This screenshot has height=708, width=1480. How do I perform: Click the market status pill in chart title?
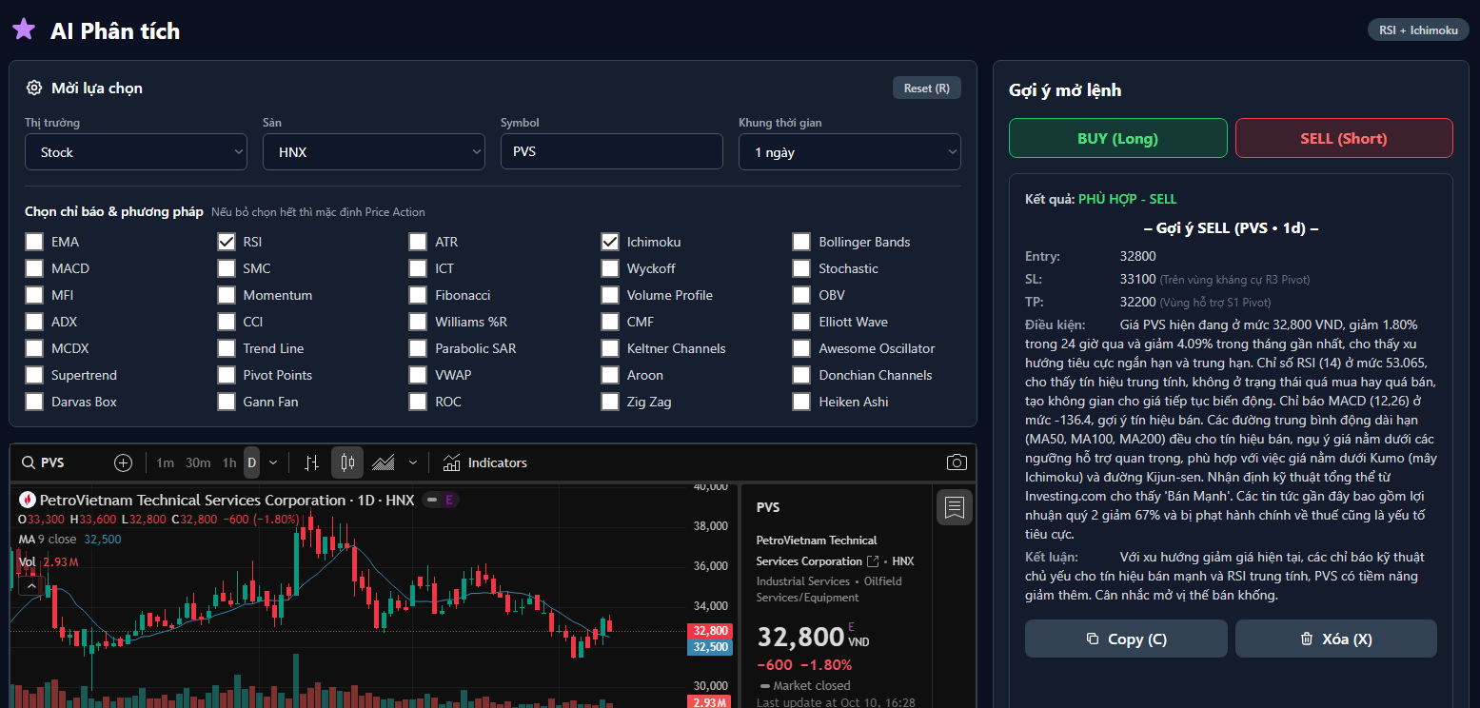click(432, 500)
